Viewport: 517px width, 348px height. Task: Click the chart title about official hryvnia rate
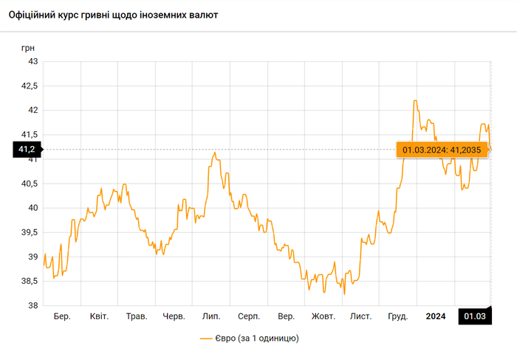pyautogui.click(x=113, y=15)
